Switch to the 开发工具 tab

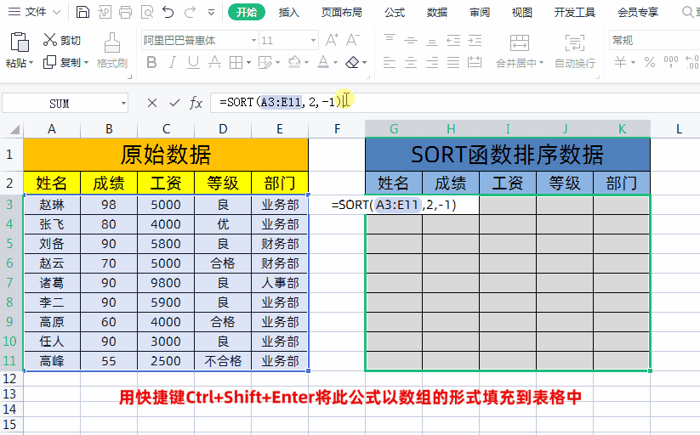point(575,13)
